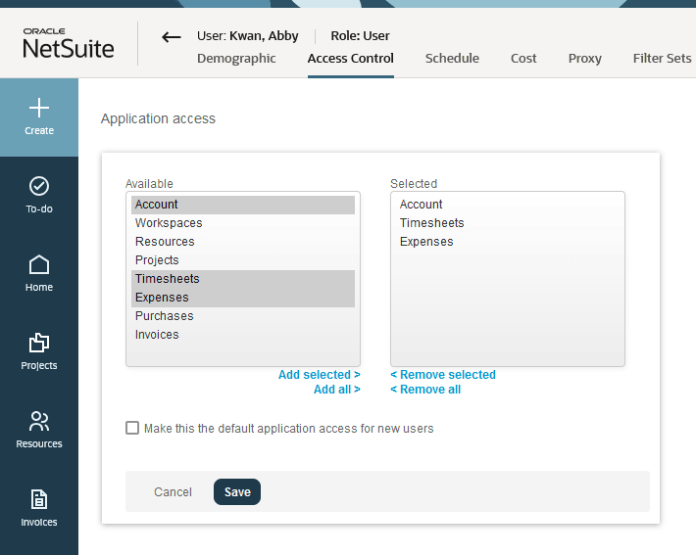Open Projects from the sidebar
The height and width of the screenshot is (555, 696).
(x=39, y=351)
